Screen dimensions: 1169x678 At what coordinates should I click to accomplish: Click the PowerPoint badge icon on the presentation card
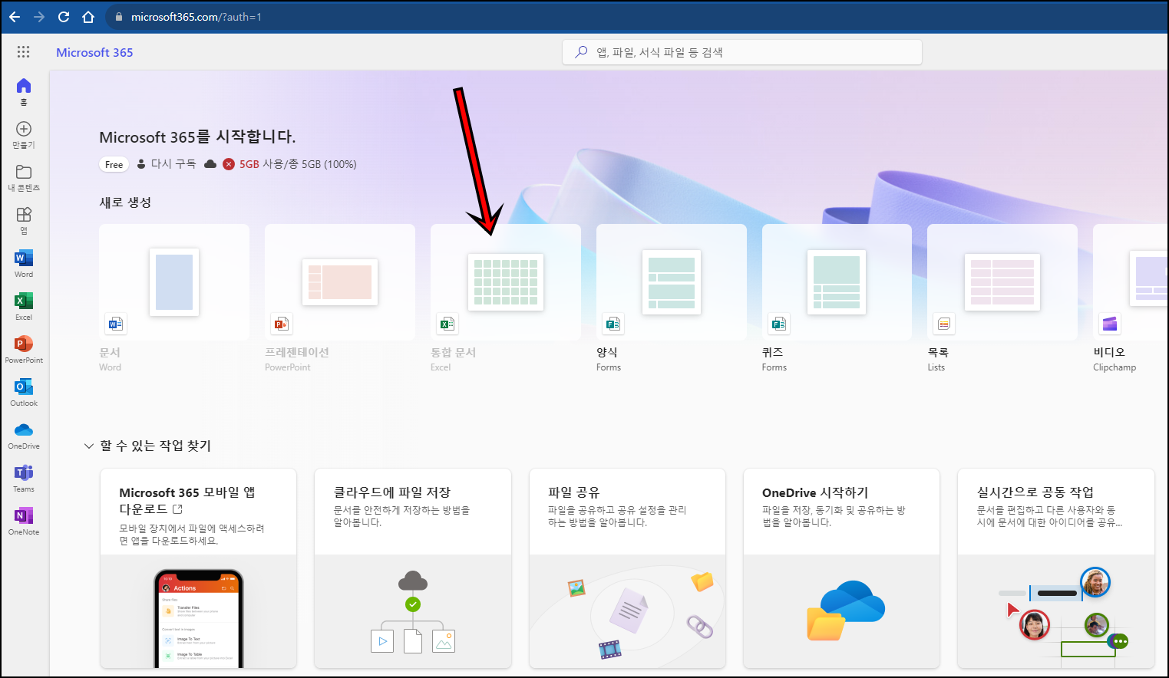pos(281,324)
